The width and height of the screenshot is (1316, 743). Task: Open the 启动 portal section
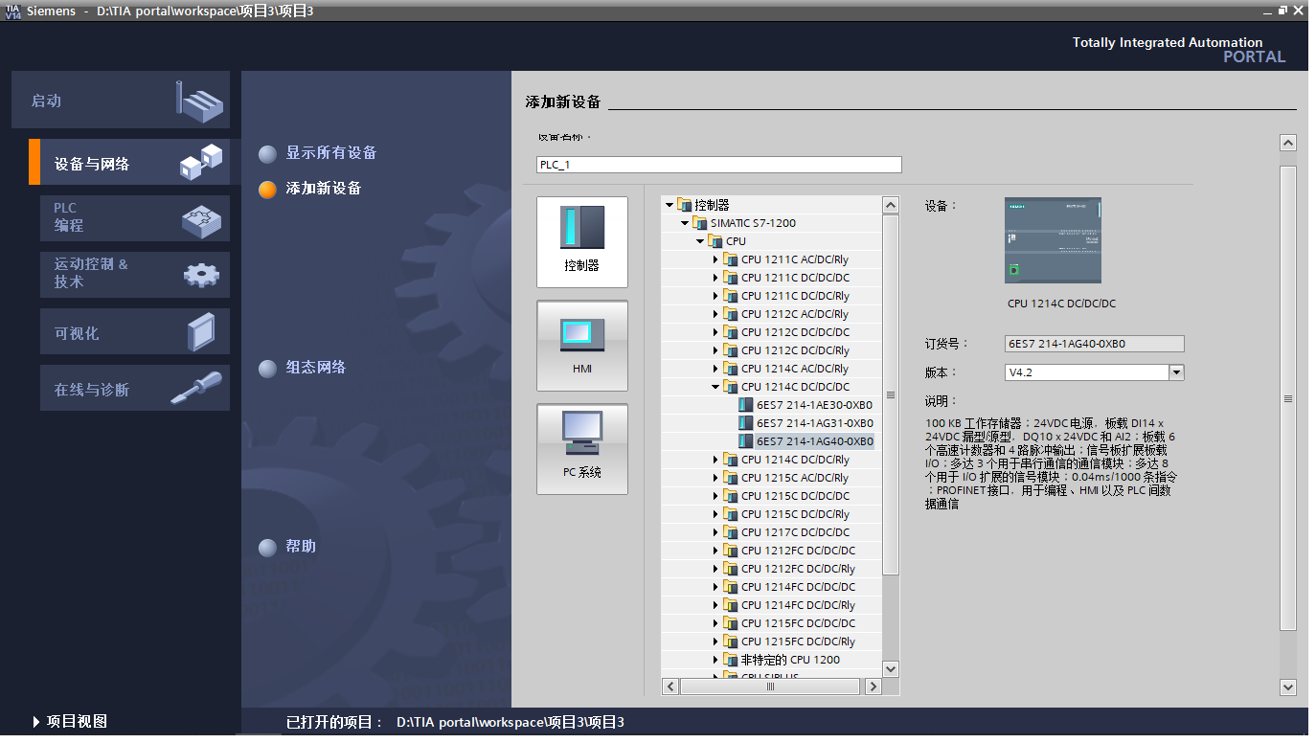pyautogui.click(x=121, y=100)
